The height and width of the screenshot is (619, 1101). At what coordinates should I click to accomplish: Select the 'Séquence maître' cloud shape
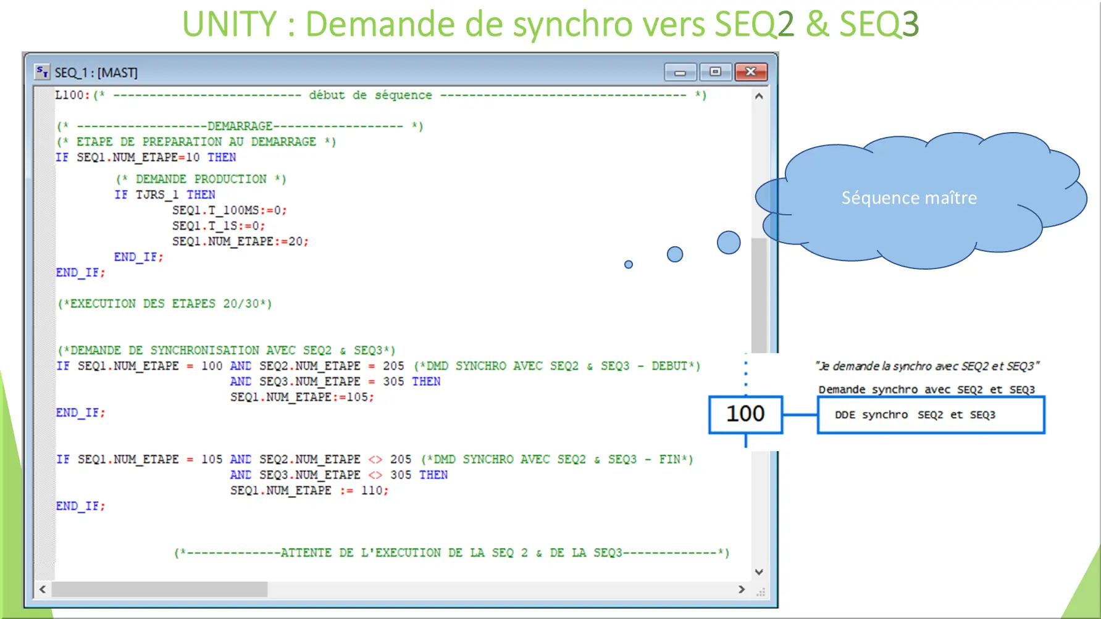coord(920,199)
